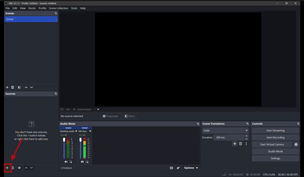Viewport: 304px width, 177px height.
Task: Configure virtual camera with gear icon
Action: pyautogui.click(x=296, y=144)
